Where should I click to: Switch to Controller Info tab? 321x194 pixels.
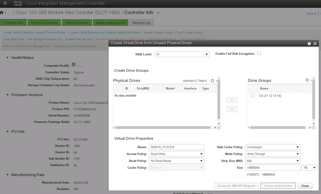pyautogui.click(x=13, y=23)
